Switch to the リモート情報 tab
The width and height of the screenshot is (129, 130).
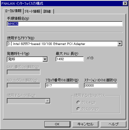tap(32, 11)
